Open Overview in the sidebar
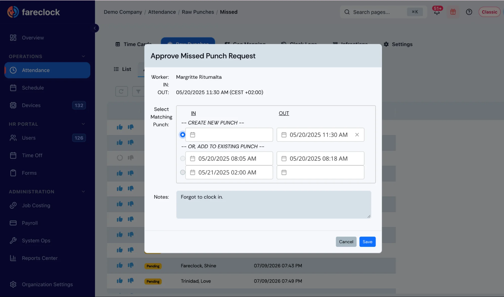Screen dimensions: 504x297 [47, 38]
